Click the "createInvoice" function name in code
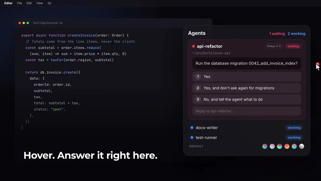 tap(82, 35)
